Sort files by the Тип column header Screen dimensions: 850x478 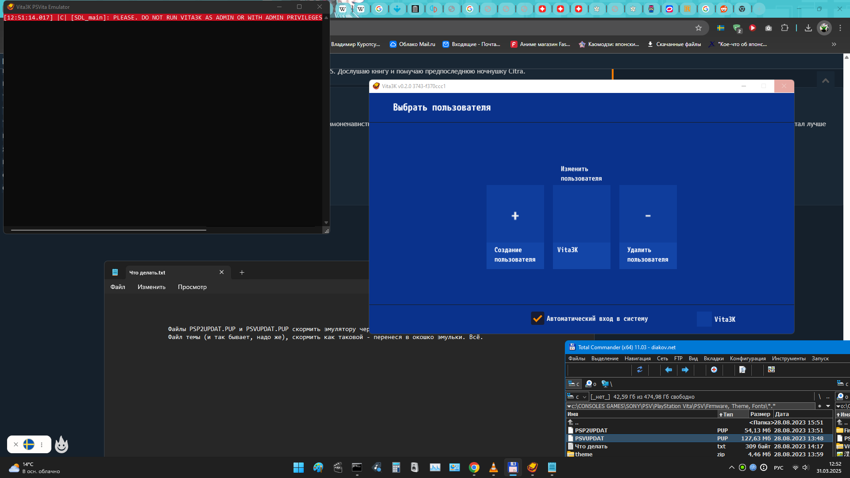click(x=733, y=414)
